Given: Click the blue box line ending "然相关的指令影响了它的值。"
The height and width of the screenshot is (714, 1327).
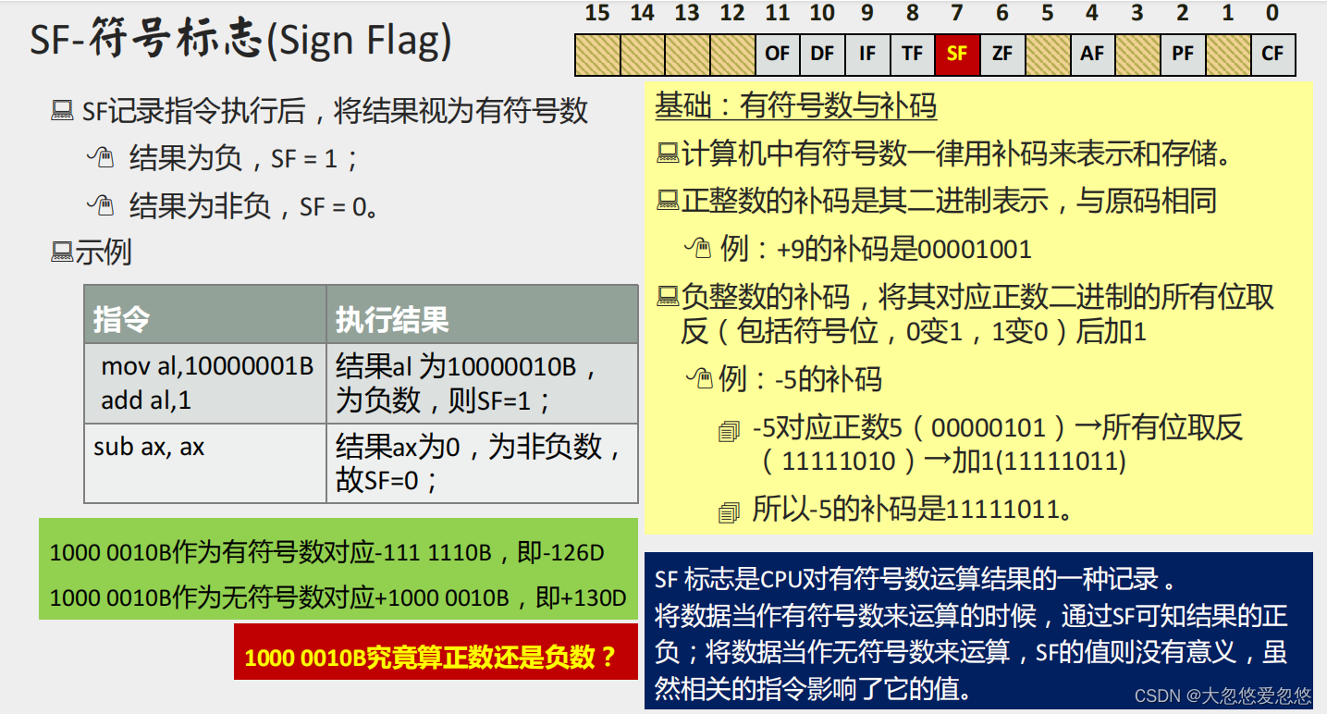Looking at the screenshot, I should (812, 689).
